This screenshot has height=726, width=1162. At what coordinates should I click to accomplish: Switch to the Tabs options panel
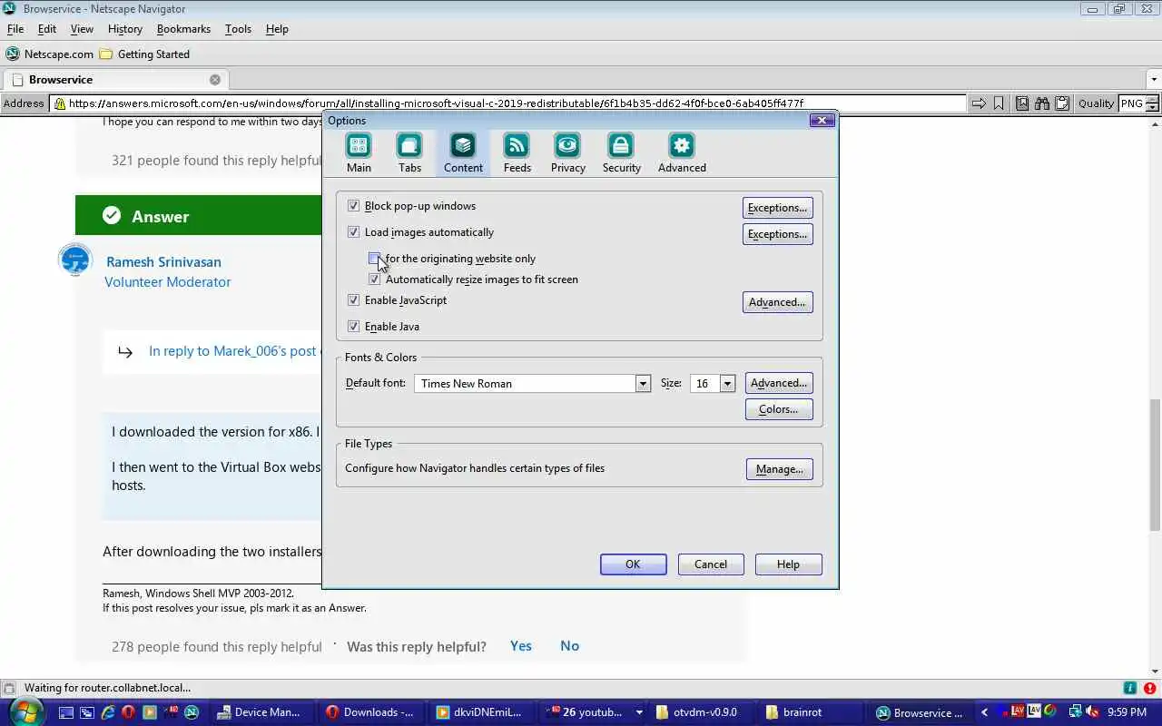point(409,152)
